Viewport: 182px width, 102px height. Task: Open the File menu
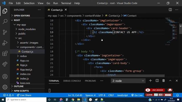pyautogui.click(x=11, y=3)
